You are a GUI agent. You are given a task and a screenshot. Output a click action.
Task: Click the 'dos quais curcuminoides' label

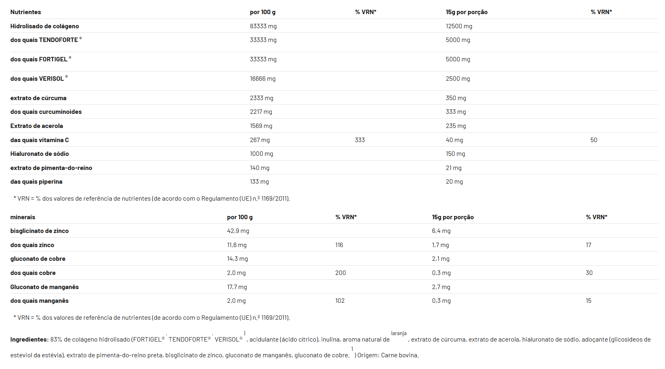46,112
